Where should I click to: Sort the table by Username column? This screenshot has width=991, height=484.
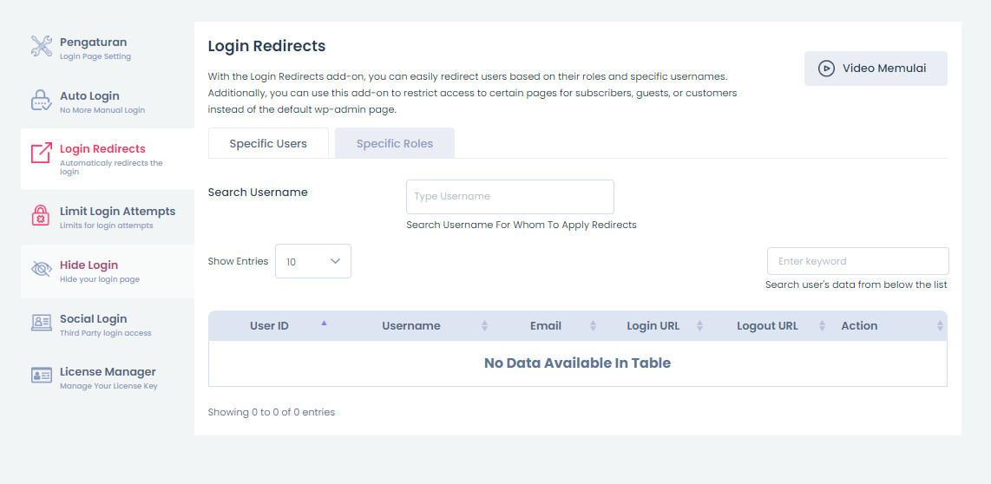411,326
